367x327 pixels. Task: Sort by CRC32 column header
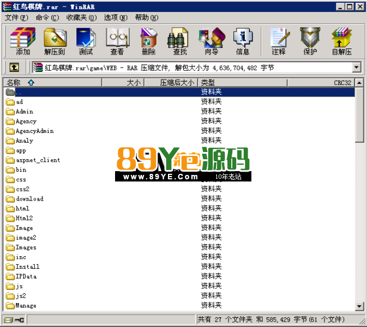(321, 83)
